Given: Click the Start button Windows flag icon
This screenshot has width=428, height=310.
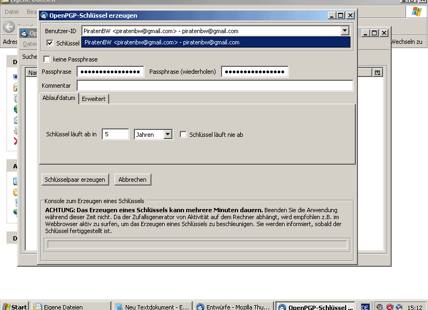Looking at the screenshot, I should point(6,307).
